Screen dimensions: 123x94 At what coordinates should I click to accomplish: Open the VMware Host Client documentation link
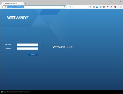17,92
